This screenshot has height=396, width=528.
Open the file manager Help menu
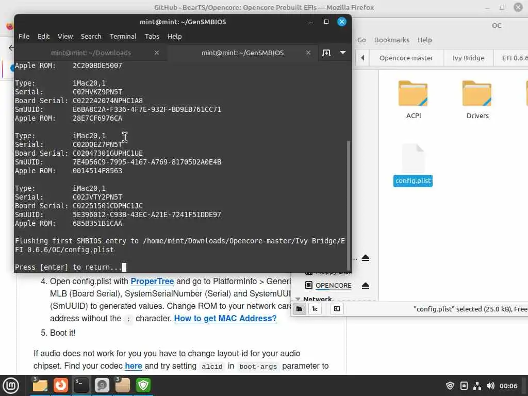click(425, 40)
